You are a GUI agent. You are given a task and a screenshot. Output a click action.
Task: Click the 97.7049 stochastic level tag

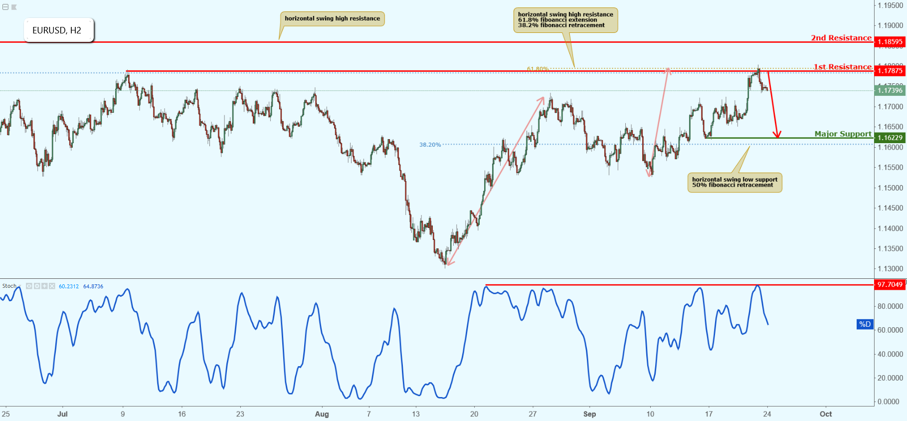click(x=890, y=285)
